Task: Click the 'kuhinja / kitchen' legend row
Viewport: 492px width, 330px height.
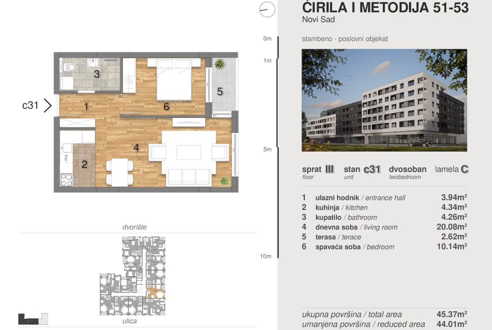Action: pyautogui.click(x=341, y=207)
